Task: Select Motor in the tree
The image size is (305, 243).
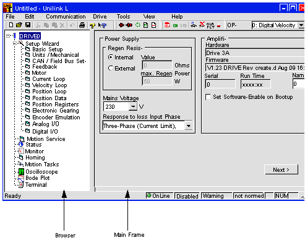Action: 39,73
